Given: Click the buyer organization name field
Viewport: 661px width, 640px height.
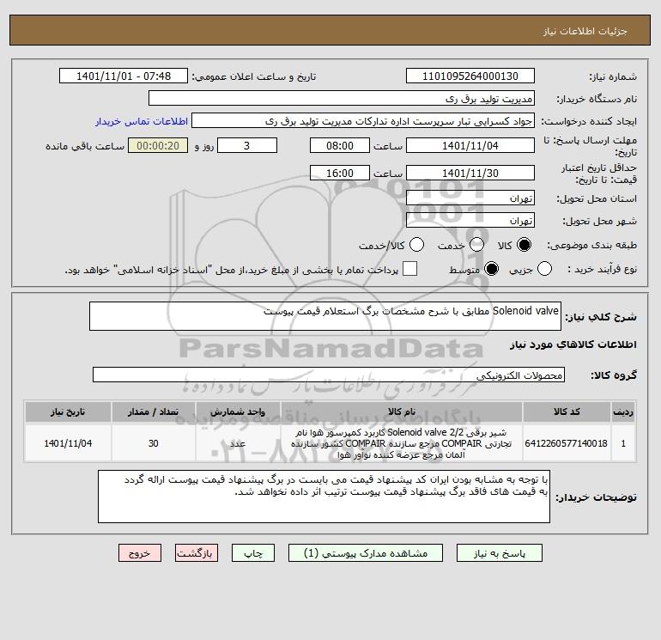Looking at the screenshot, I should tap(342, 98).
